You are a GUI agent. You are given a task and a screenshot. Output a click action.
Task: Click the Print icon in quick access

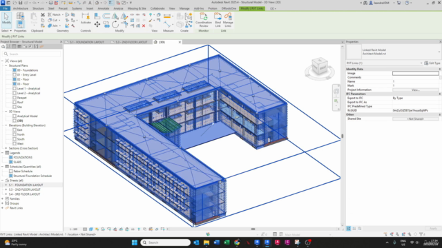(50, 3)
